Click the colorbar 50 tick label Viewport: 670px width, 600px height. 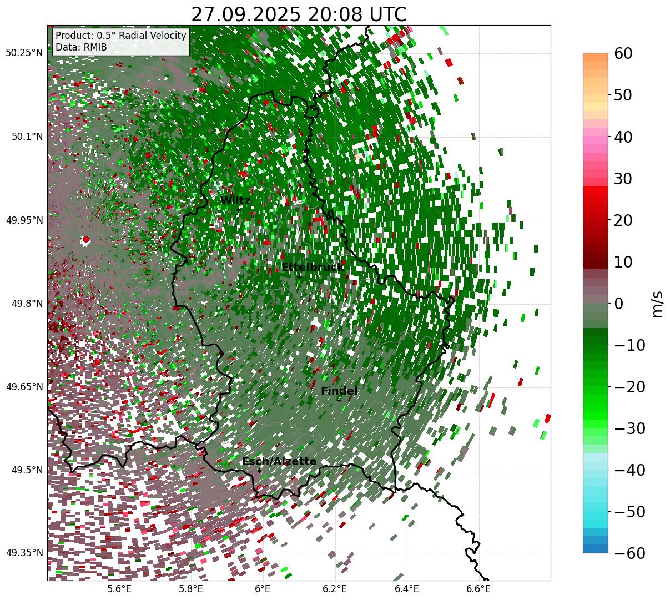[624, 95]
